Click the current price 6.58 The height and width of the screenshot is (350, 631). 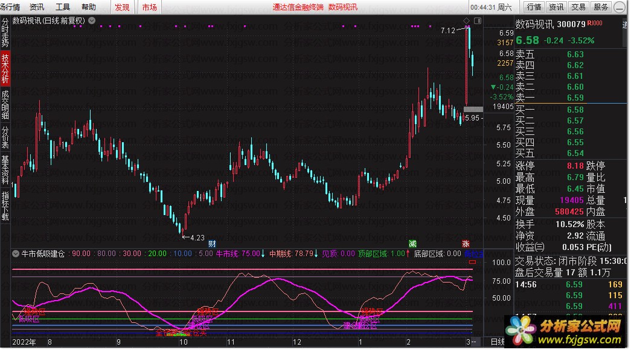[527, 40]
